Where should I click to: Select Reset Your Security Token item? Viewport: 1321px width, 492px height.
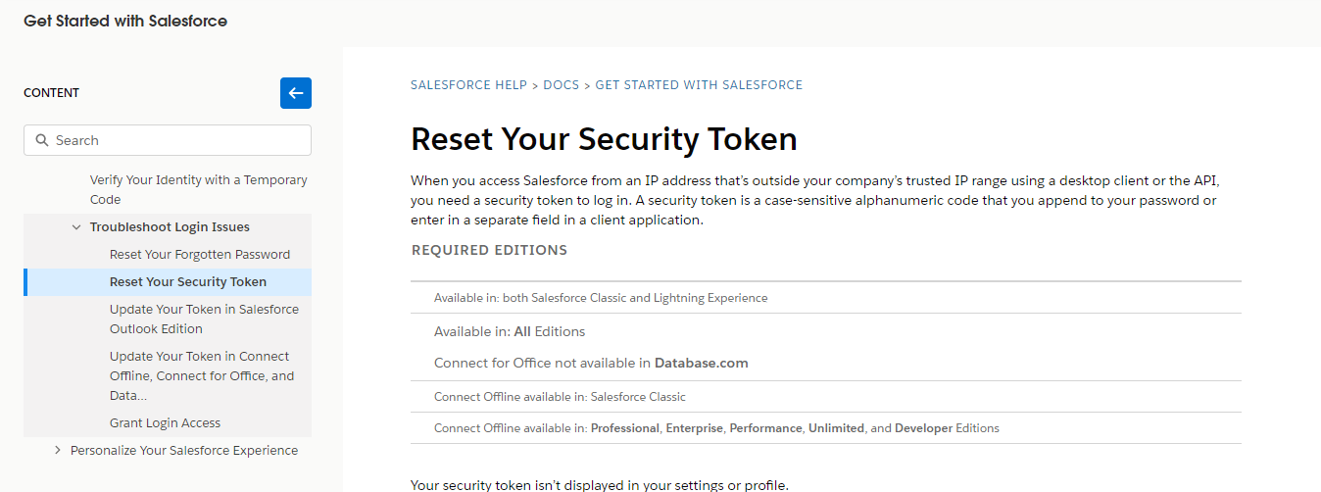click(188, 282)
